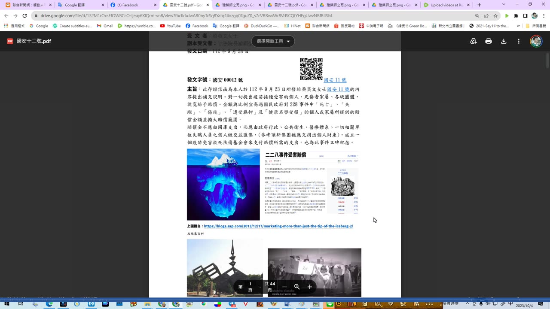Screen dimensions: 550x309
Task: Reload the current page
Action: (x=24, y=15)
